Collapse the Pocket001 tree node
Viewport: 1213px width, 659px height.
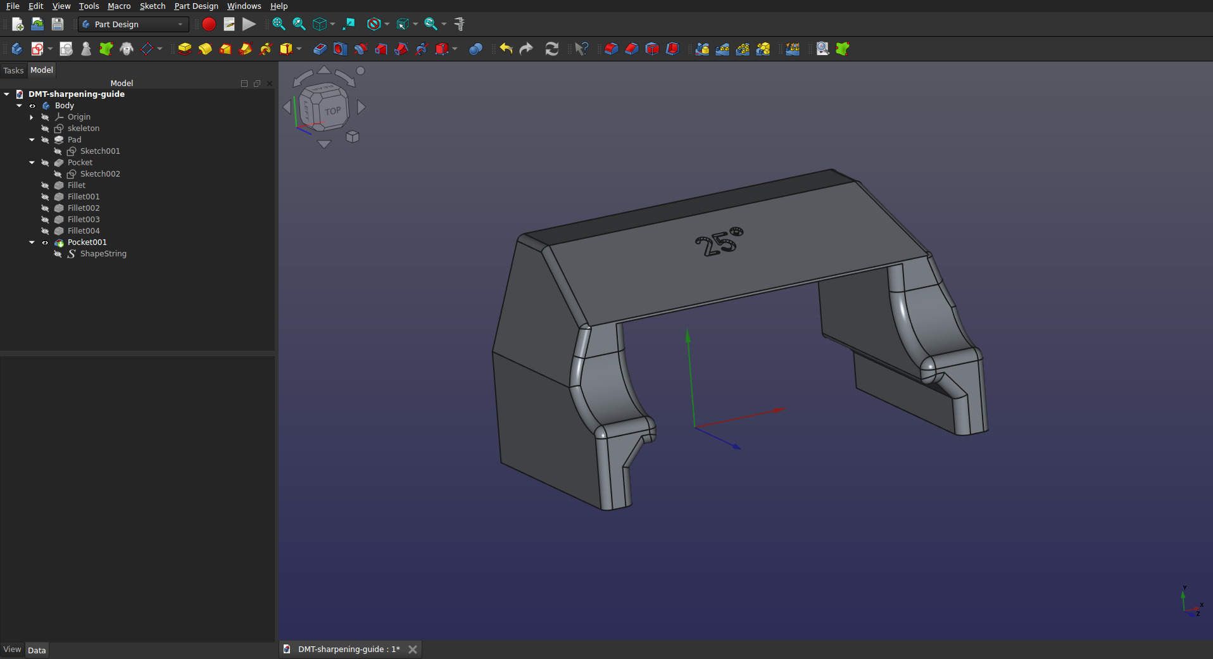tap(32, 242)
